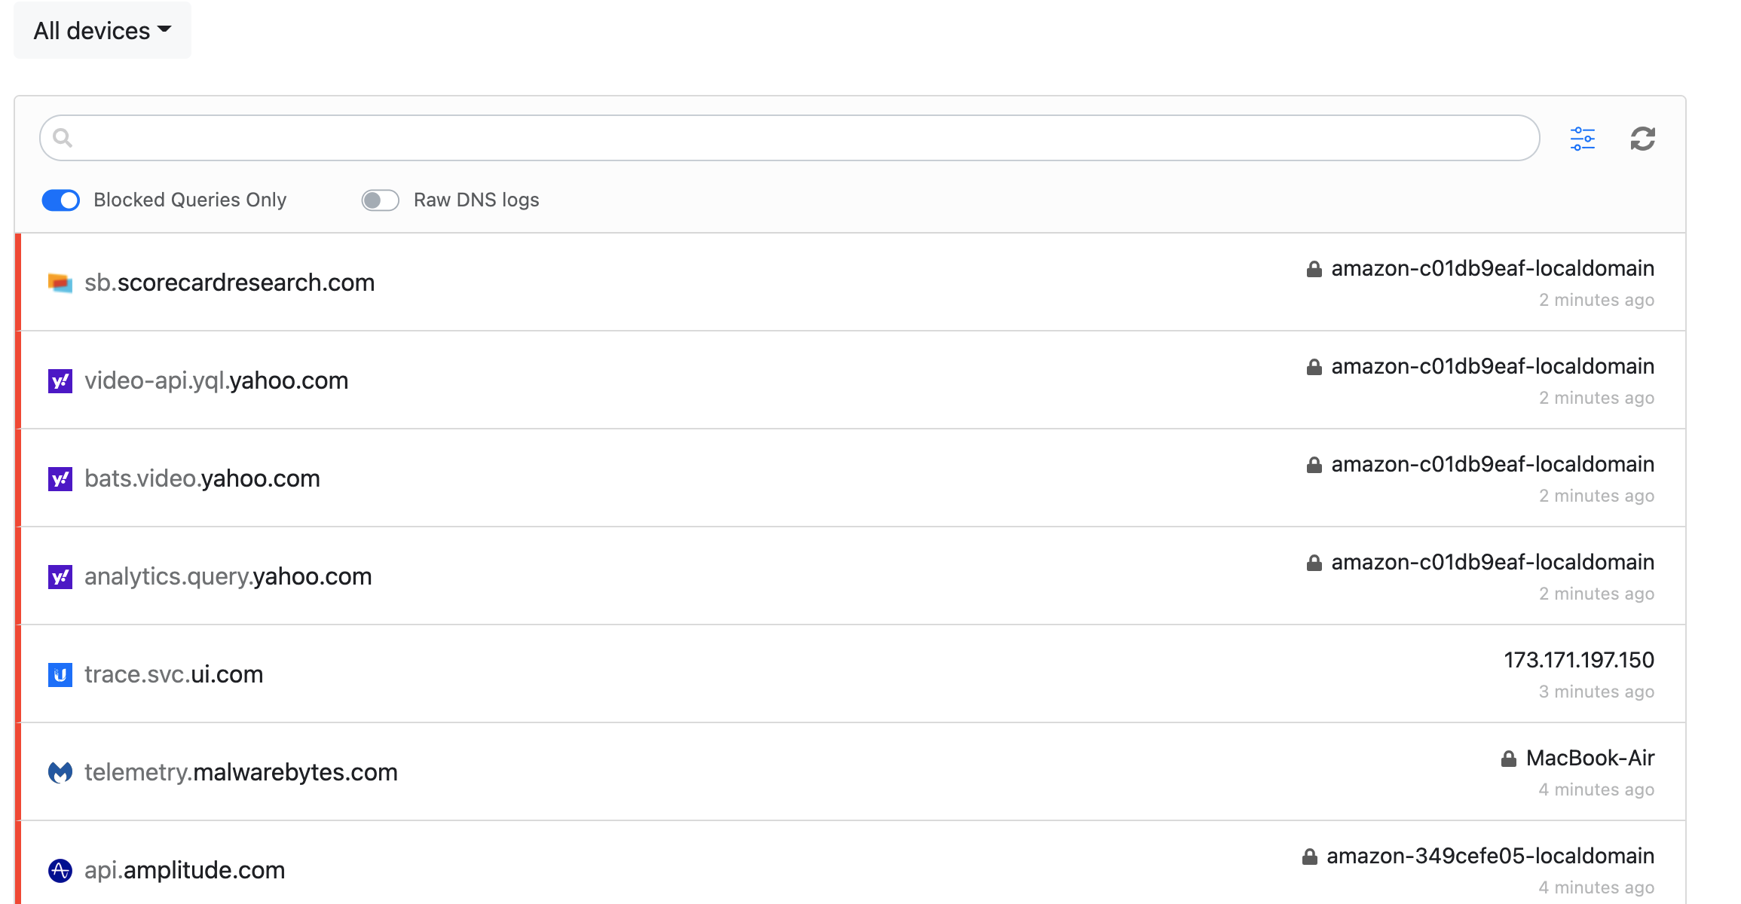Screen dimensions: 1741x904
Task: Click the 173.171.197.150 device address
Action: click(1579, 660)
